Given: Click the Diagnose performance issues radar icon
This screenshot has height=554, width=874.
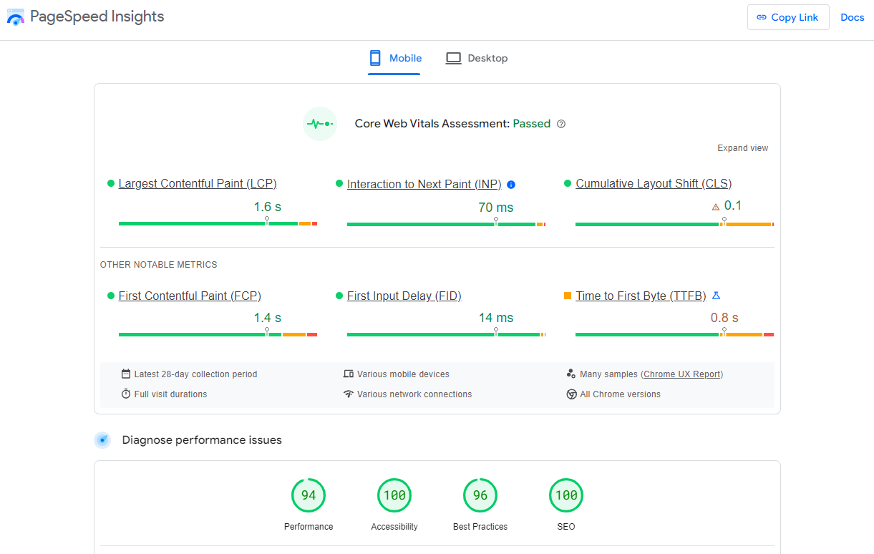Looking at the screenshot, I should pos(102,440).
